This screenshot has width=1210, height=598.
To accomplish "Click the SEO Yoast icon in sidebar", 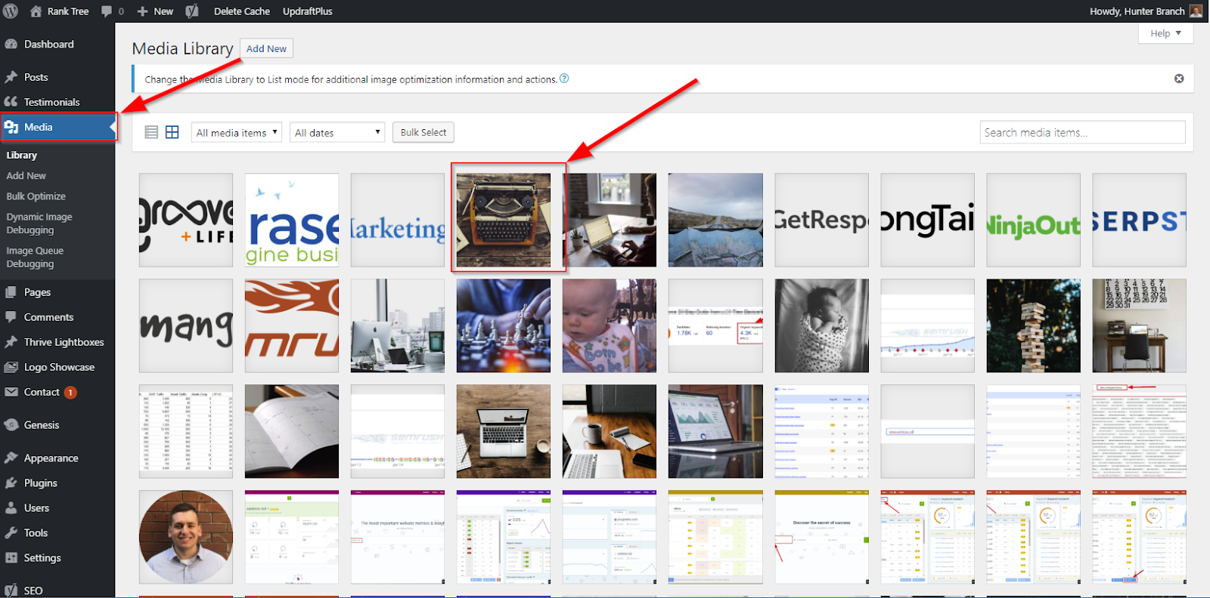I will coord(11,590).
